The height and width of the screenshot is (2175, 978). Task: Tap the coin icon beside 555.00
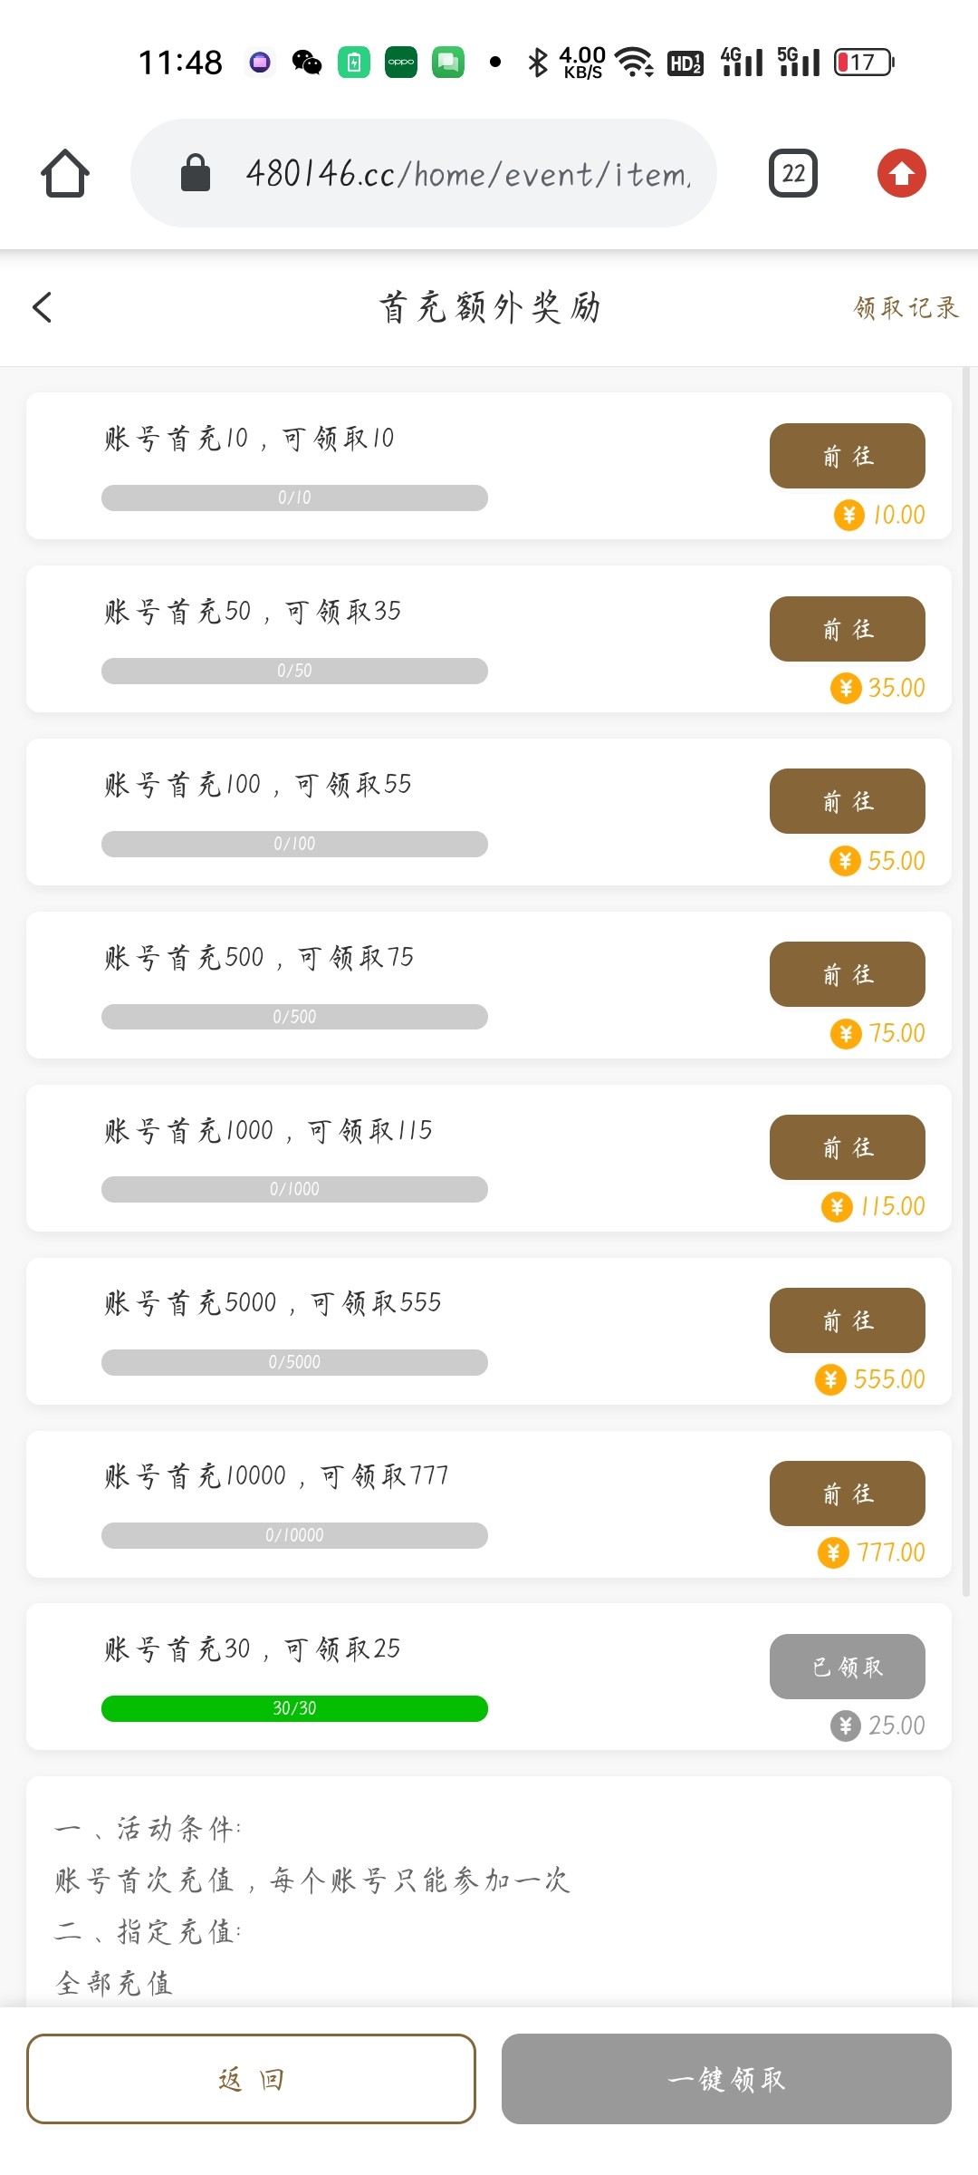coord(830,1380)
